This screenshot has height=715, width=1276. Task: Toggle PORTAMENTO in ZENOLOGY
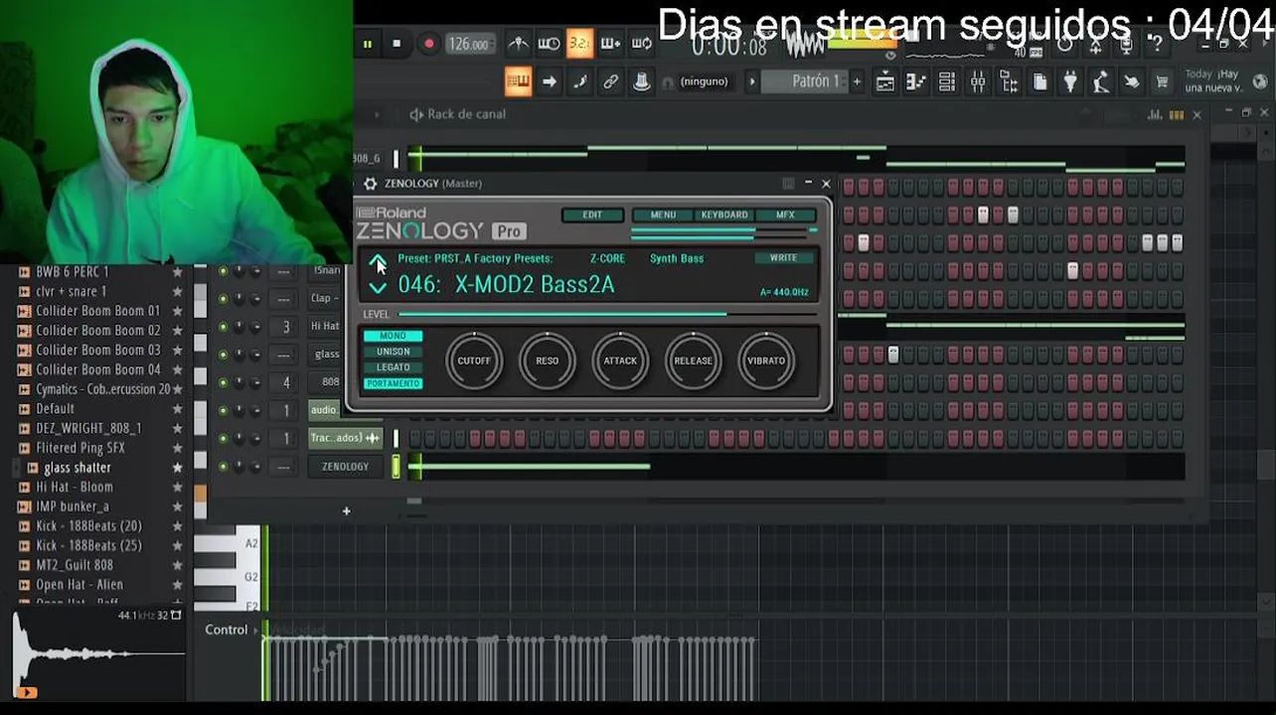[x=393, y=383]
